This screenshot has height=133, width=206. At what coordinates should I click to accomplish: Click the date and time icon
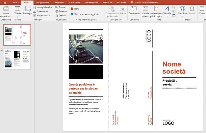[174, 7]
